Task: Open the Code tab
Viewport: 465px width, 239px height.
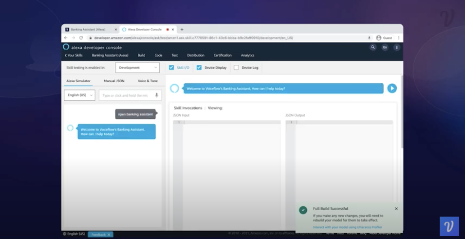Action: 158,55
